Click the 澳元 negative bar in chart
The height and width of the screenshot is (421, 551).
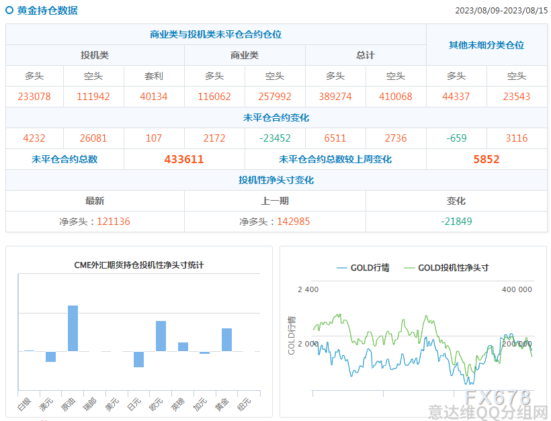coord(51,357)
